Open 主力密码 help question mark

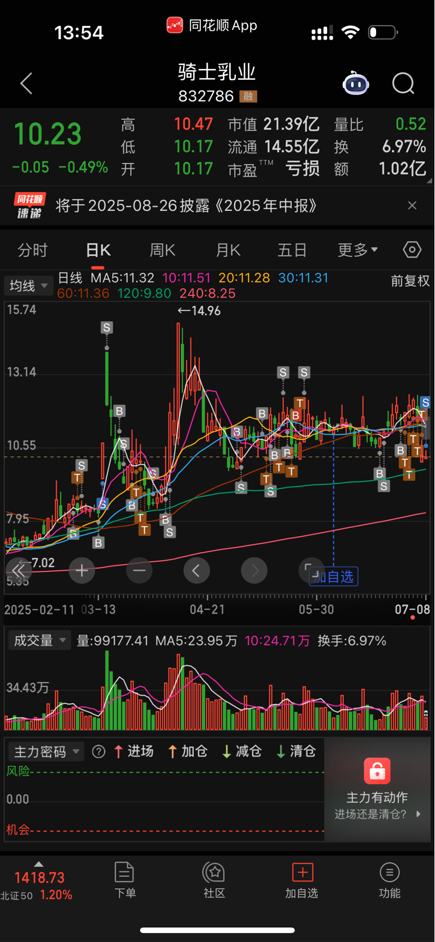coord(98,751)
